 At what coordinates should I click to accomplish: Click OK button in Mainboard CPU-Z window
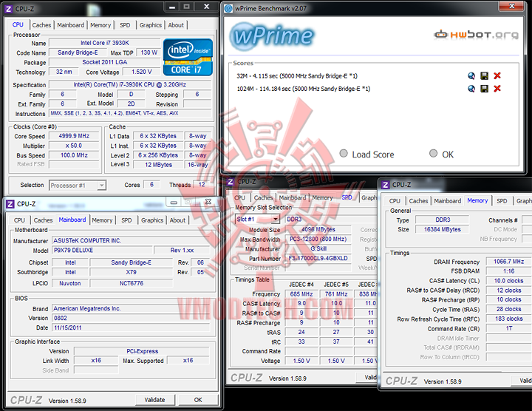pos(198,400)
